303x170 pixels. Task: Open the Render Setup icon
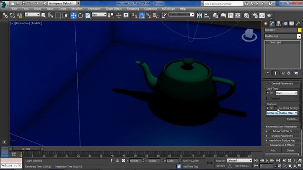click(255, 16)
